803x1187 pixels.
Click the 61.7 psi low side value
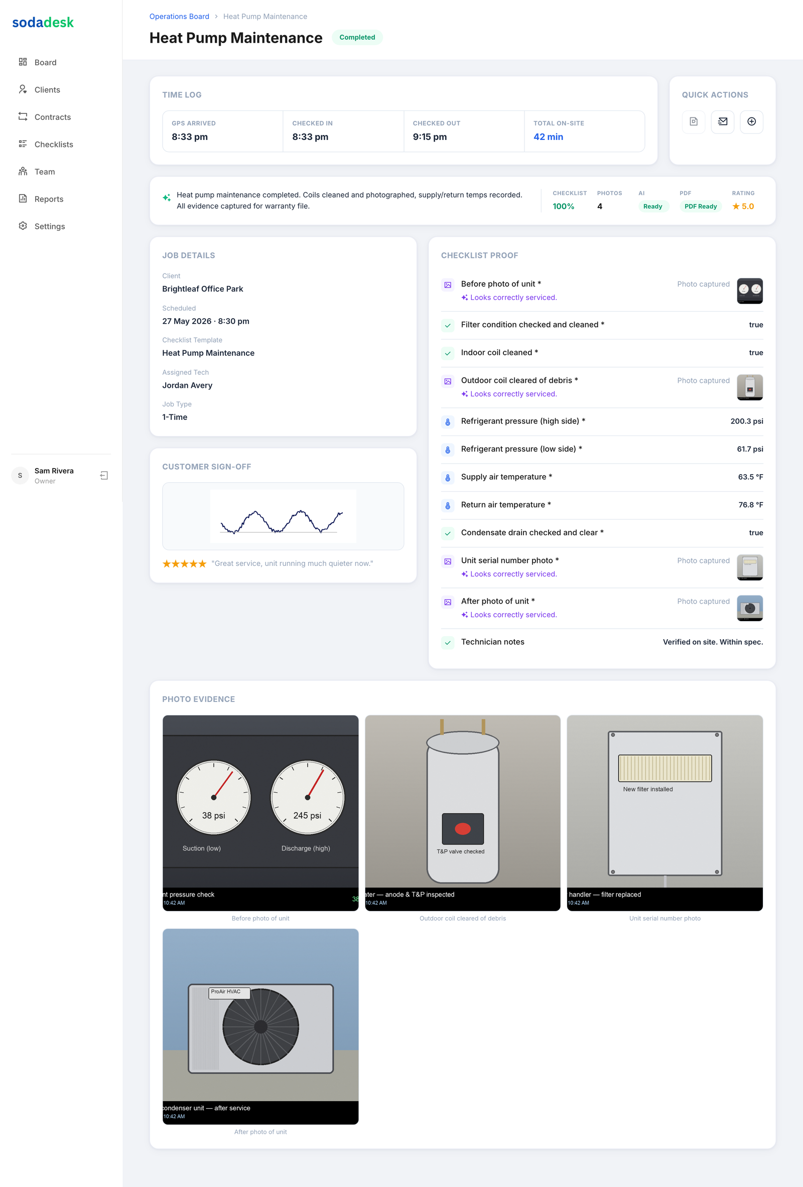tap(750, 449)
